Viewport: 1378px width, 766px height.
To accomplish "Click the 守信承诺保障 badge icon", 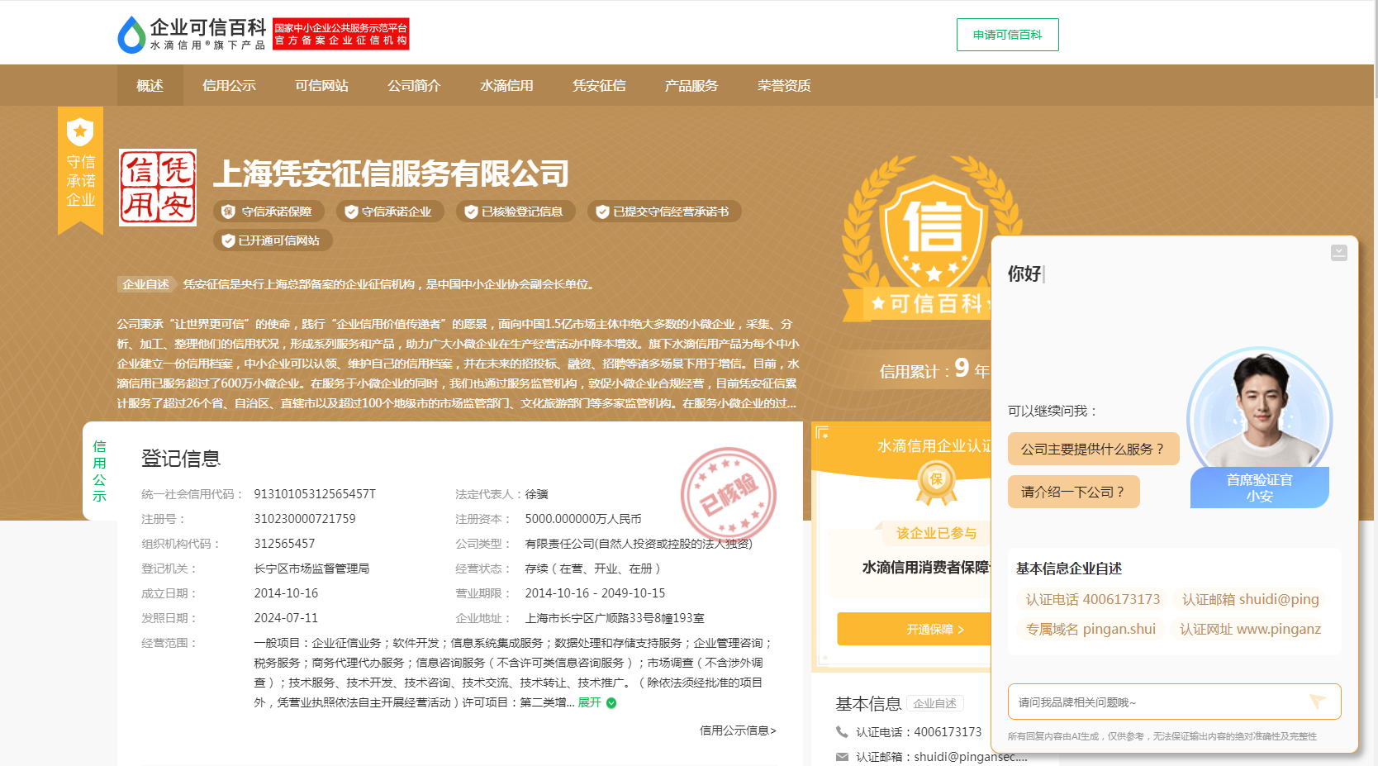I will pos(229,211).
